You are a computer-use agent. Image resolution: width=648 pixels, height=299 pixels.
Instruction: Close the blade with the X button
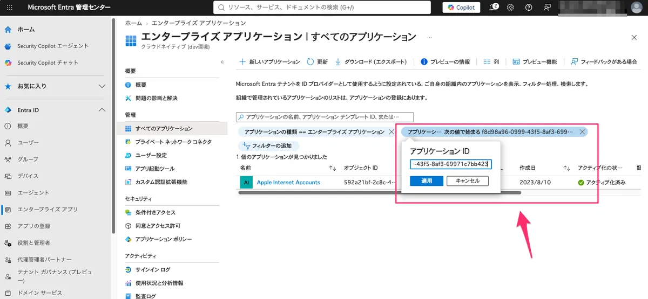pyautogui.click(x=634, y=37)
